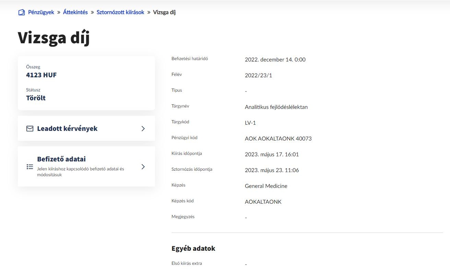The image size is (450, 270).
Task: Click the deadline value 2022. december 14.
Action: tap(275, 60)
